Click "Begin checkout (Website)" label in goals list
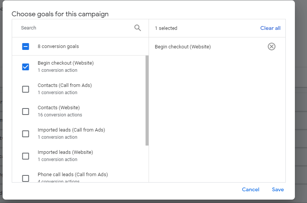The width and height of the screenshot is (307, 203). 66,63
